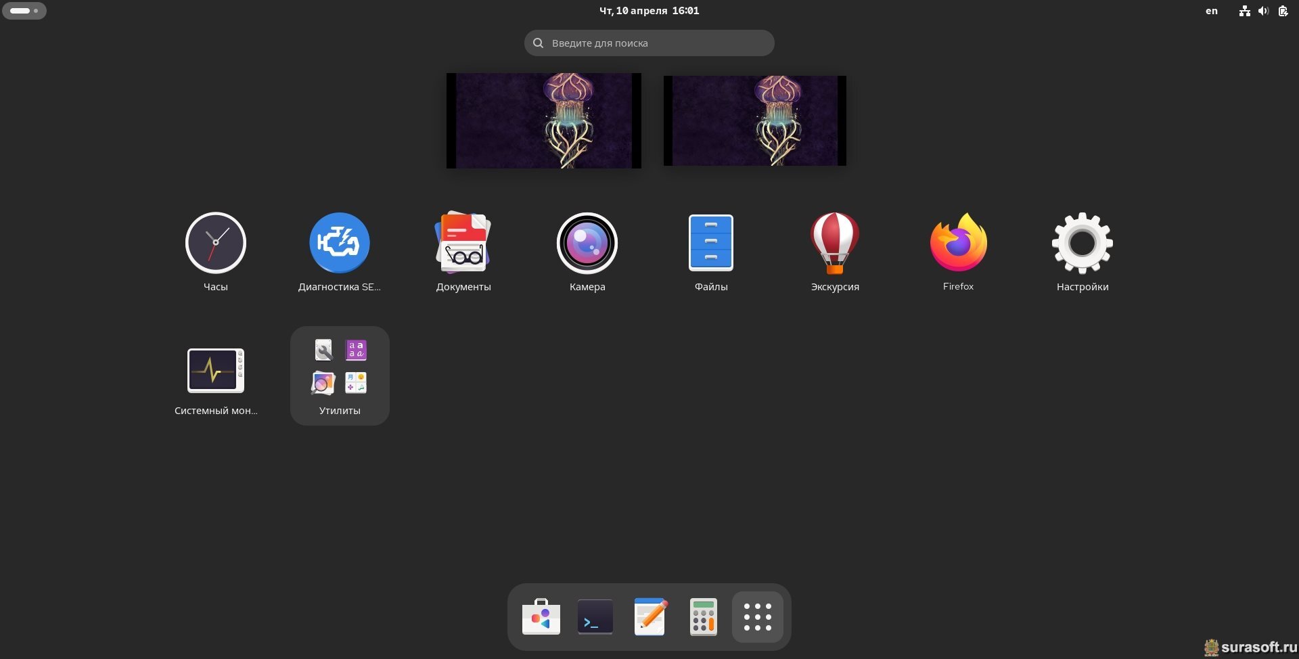Open the date and time menu
The height and width of the screenshot is (659, 1299).
tap(649, 11)
